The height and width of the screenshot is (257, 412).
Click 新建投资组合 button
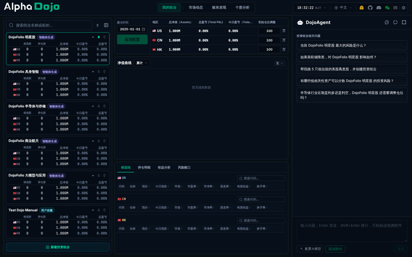click(58, 247)
